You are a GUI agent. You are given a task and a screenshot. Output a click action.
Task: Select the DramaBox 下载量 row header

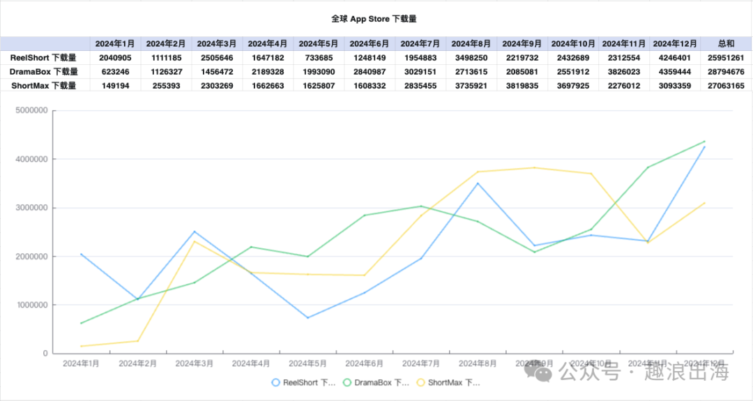[44, 72]
